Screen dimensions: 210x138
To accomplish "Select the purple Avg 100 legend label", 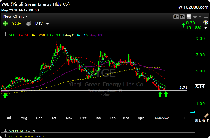I will coord(97,35).
